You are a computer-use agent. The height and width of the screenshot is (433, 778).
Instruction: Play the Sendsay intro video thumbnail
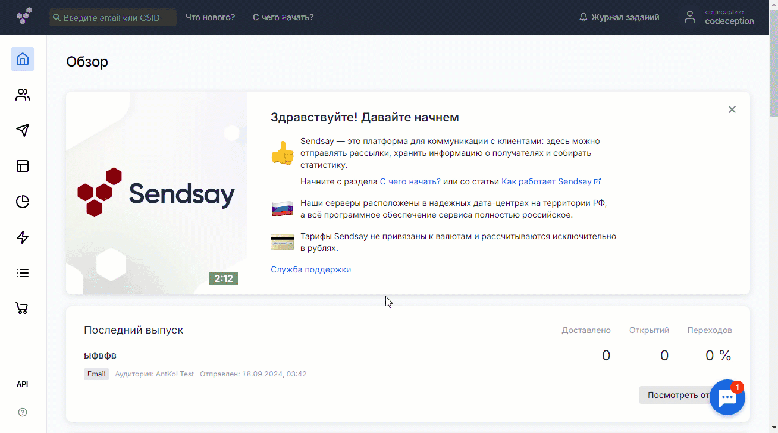[x=156, y=193]
